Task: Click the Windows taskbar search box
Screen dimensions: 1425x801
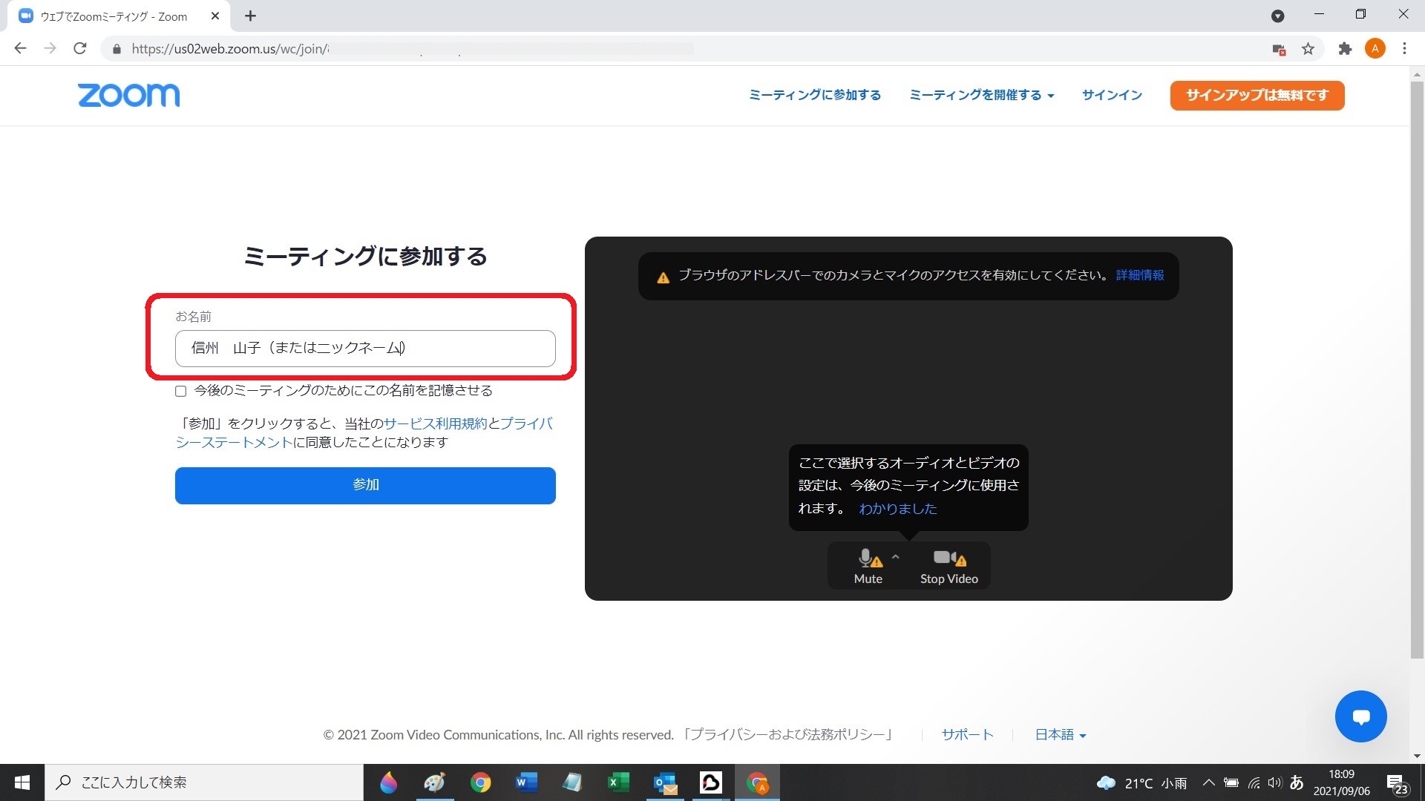Action: pos(205,782)
